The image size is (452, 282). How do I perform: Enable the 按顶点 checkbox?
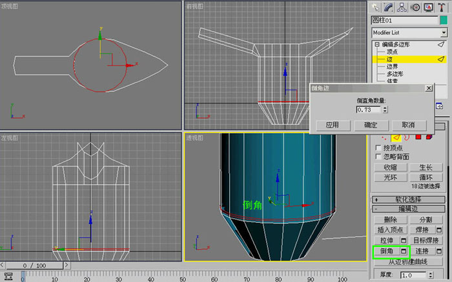click(x=378, y=147)
